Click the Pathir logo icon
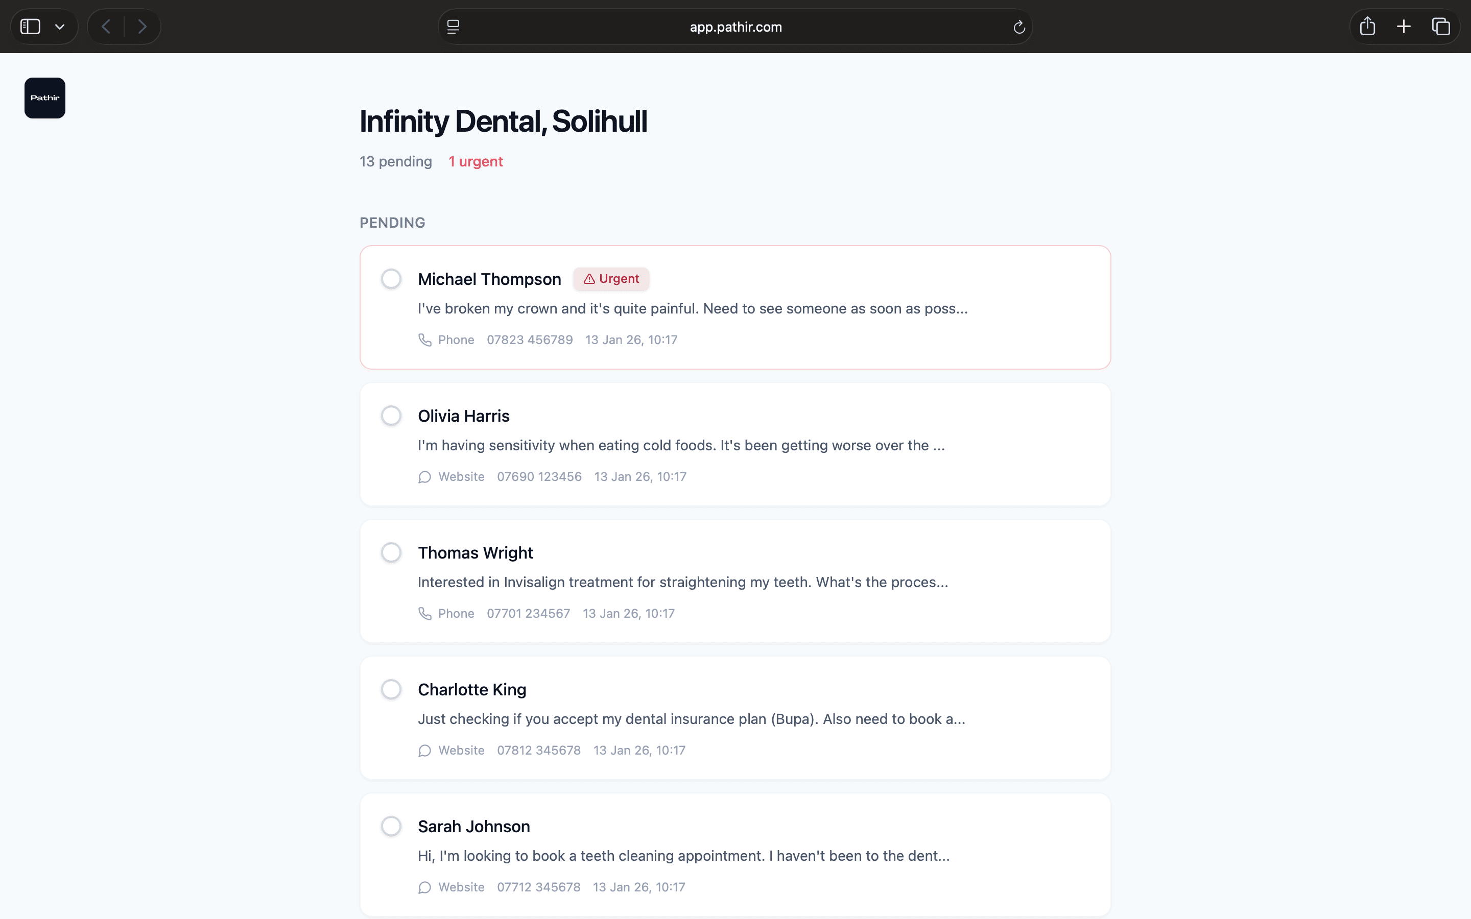1471x919 pixels. coord(45,98)
